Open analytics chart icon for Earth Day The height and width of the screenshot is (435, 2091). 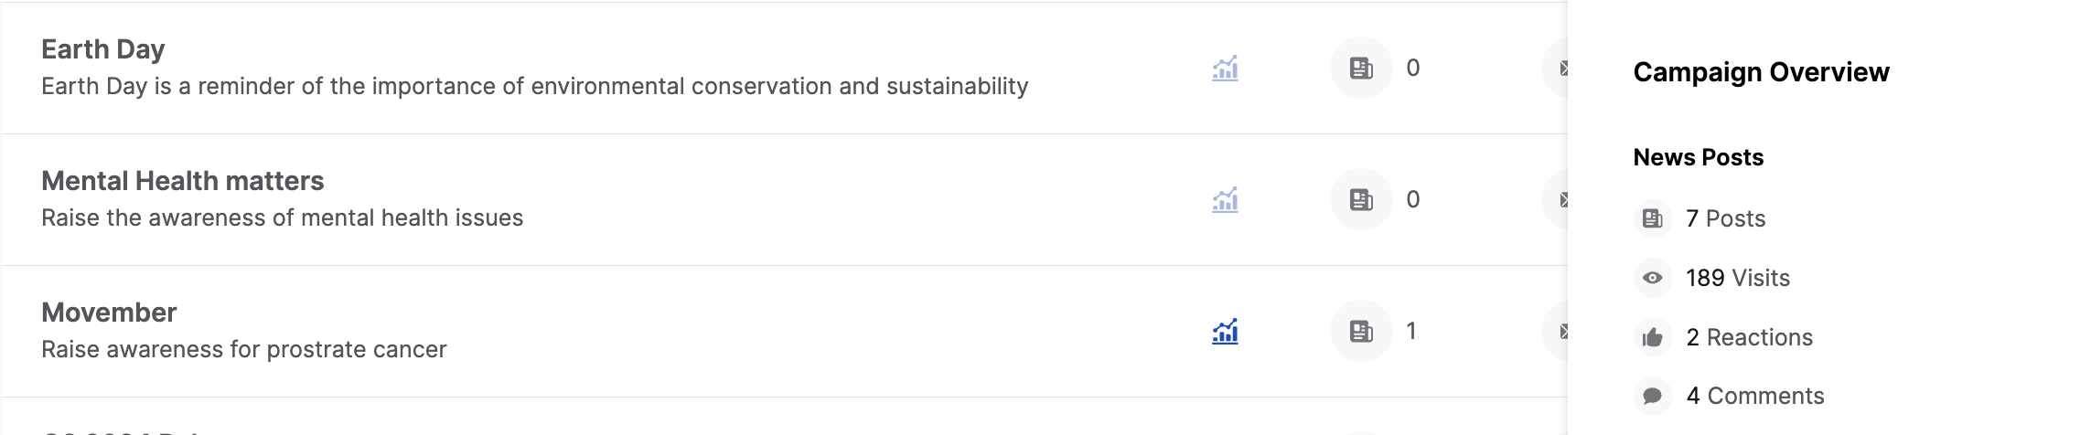point(1225,69)
